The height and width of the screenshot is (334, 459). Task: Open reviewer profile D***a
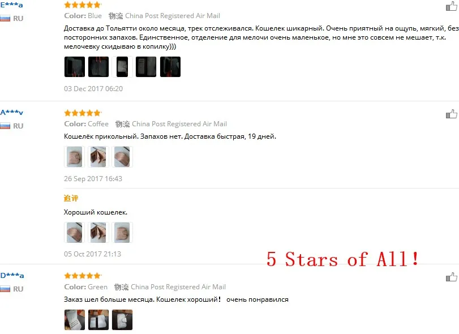12,276
